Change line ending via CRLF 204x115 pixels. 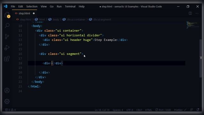(x=139, y=110)
